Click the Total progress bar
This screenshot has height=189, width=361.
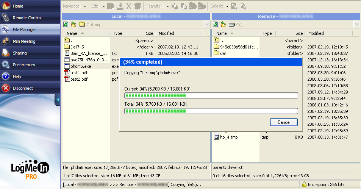pyautogui.click(x=211, y=111)
